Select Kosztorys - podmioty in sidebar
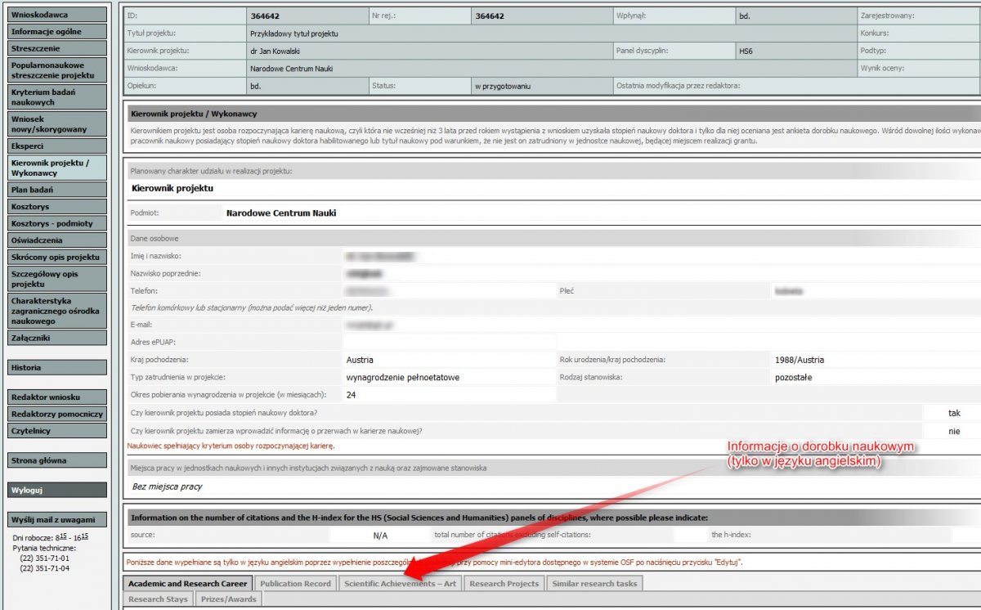Screen dimensions: 981x610 (x=57, y=223)
